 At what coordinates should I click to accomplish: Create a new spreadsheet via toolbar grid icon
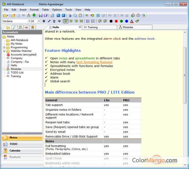[x=24, y=15]
